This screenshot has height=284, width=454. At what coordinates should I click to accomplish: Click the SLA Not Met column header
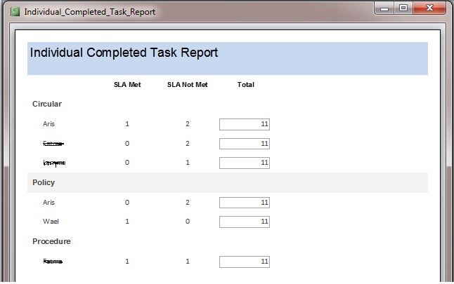(x=188, y=85)
